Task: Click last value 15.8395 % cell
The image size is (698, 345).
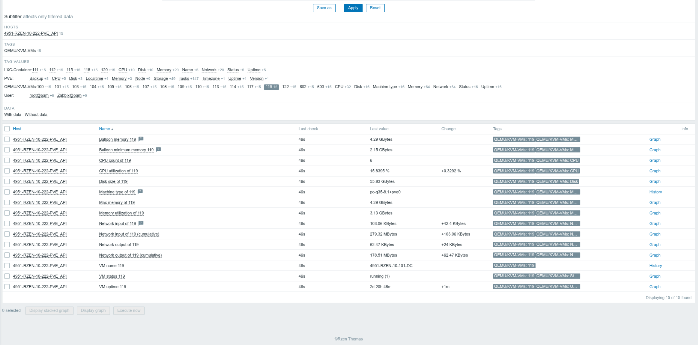Action: 380,171
